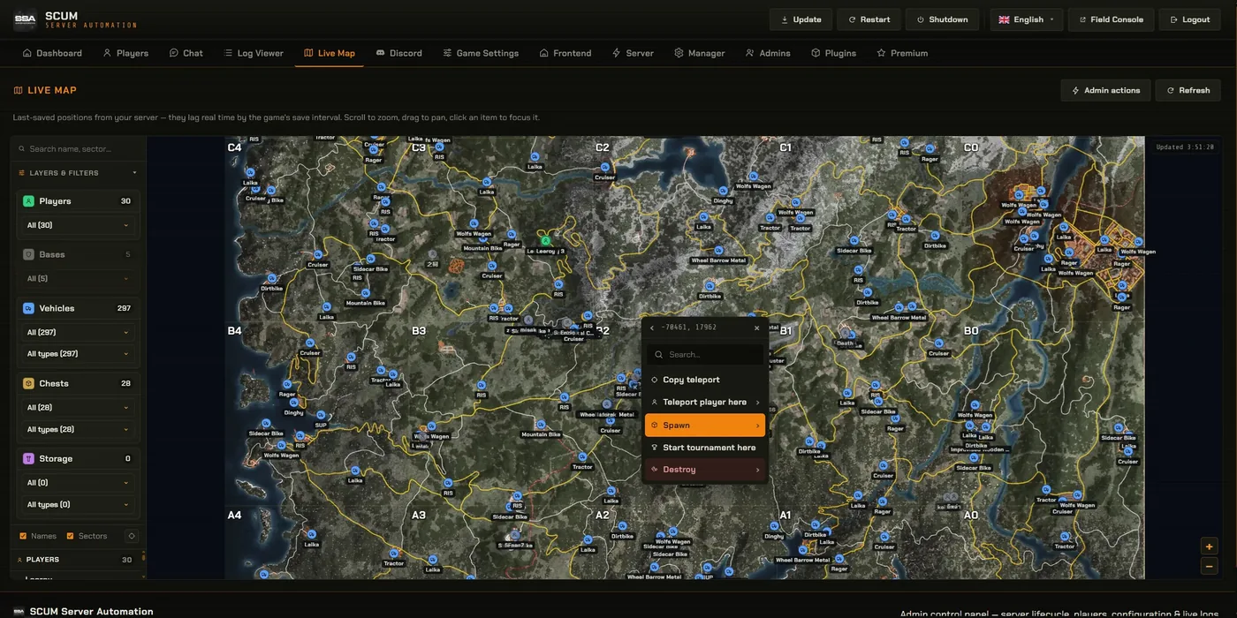Zoom out the map with minus button
1237x618 pixels.
[1210, 566]
